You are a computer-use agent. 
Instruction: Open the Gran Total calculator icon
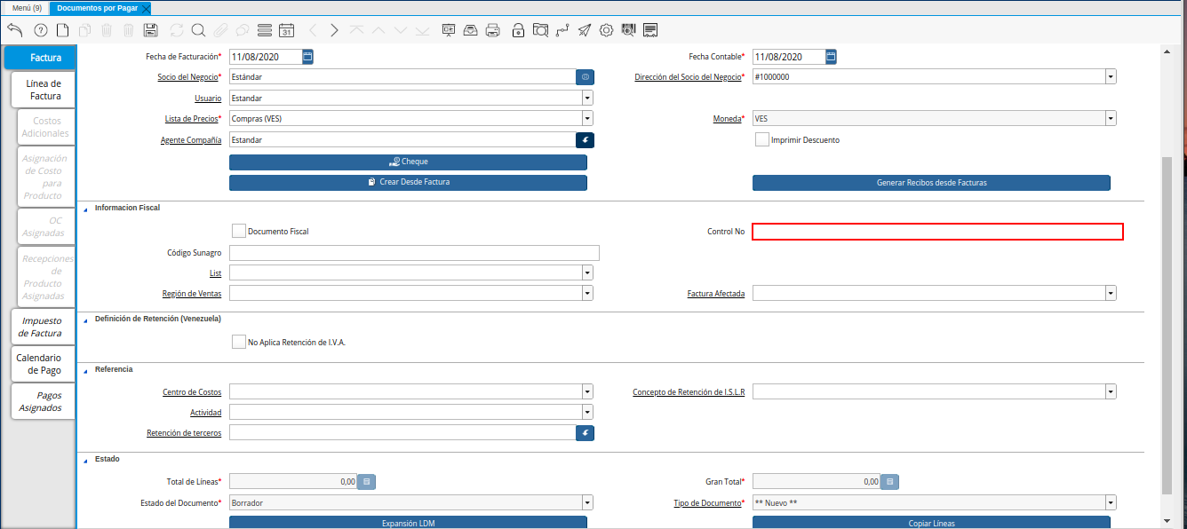[x=890, y=482]
